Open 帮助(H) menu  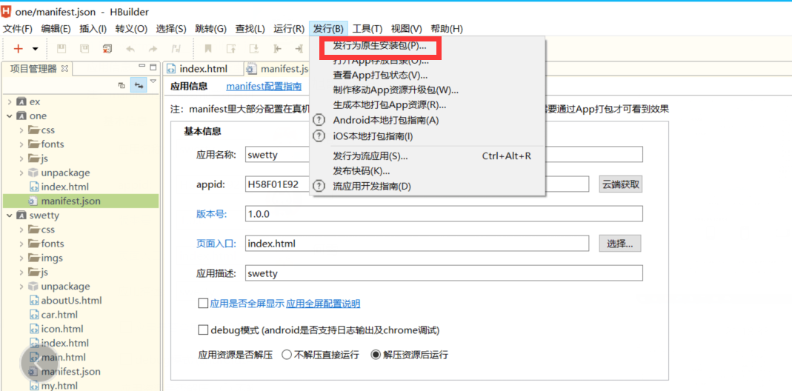pyautogui.click(x=447, y=29)
